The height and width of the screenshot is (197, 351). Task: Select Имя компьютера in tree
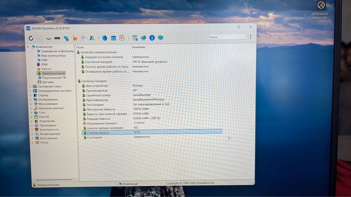(51, 56)
